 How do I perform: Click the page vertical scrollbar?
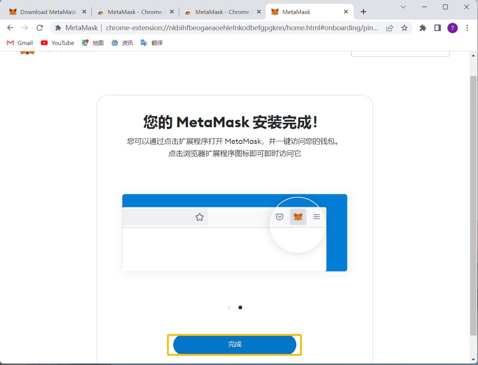[x=473, y=205]
